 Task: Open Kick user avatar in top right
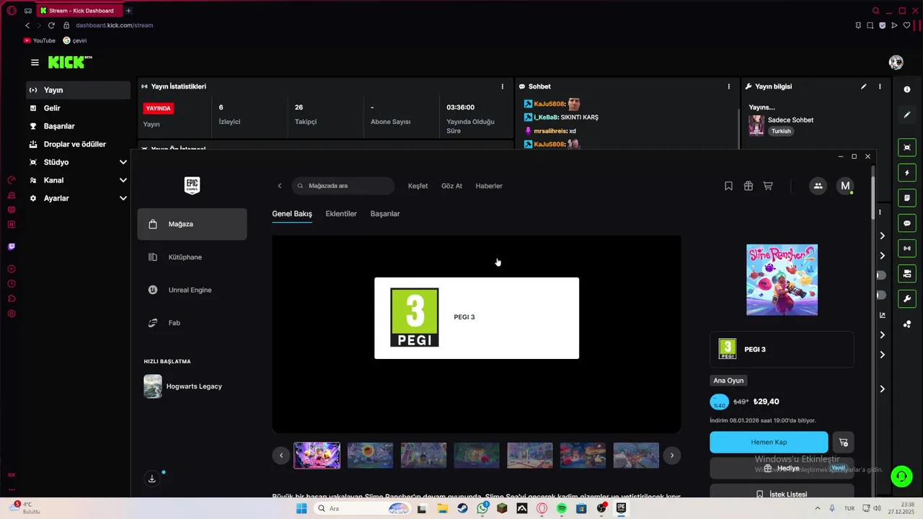coord(896,63)
